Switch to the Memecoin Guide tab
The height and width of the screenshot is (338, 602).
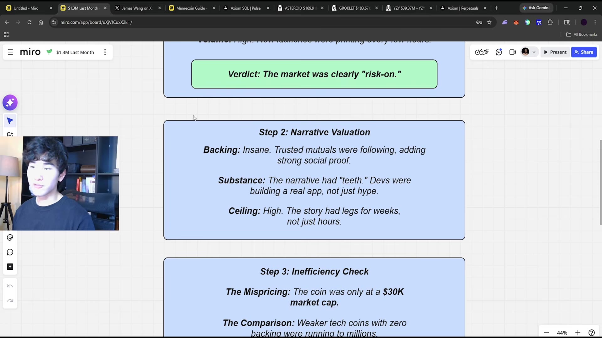[191, 8]
